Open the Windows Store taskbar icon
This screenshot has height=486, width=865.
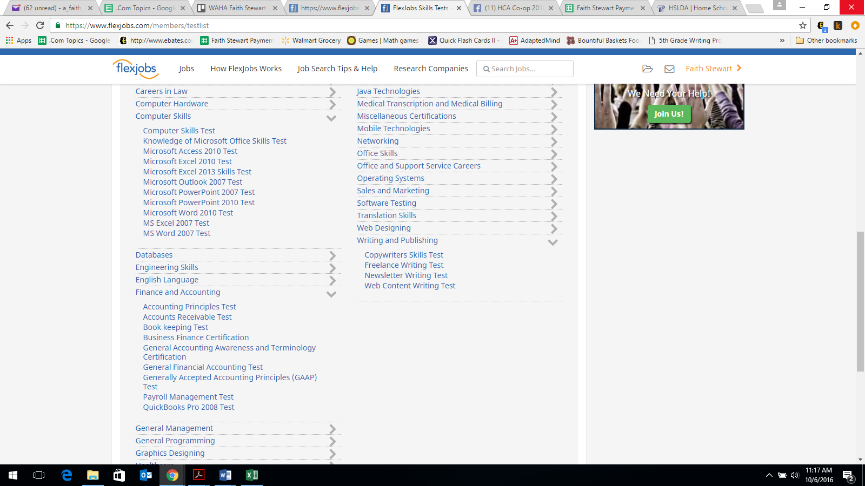click(x=119, y=475)
